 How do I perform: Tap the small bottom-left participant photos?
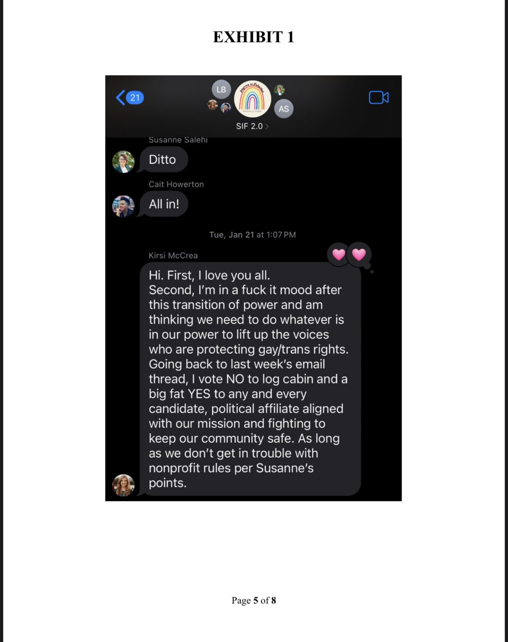pos(219,106)
